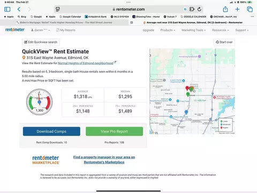257x193 pixels.
Task: Open the Bing bookmark
Action: click(x=22, y=17)
